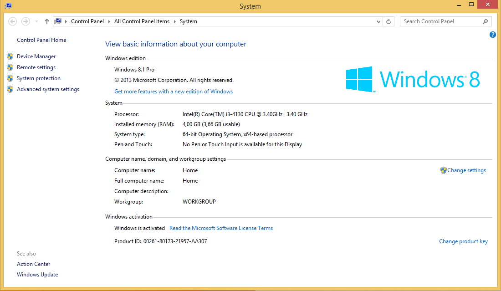Click the installed memory value 4,00 GB
The width and height of the screenshot is (501, 291).
click(x=211, y=124)
